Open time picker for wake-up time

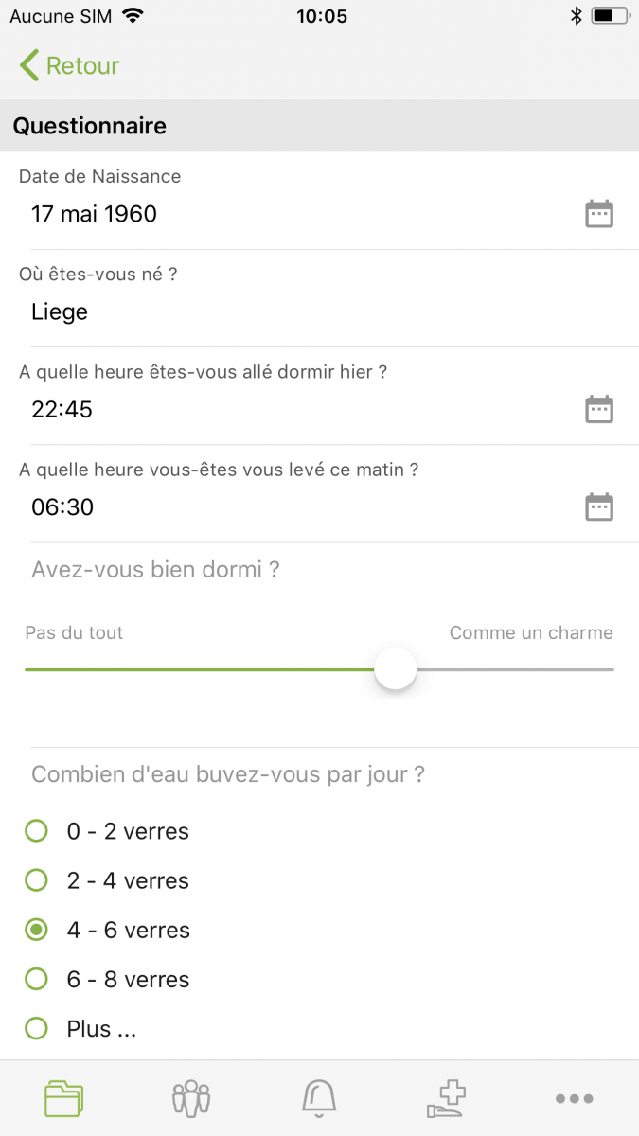click(598, 506)
